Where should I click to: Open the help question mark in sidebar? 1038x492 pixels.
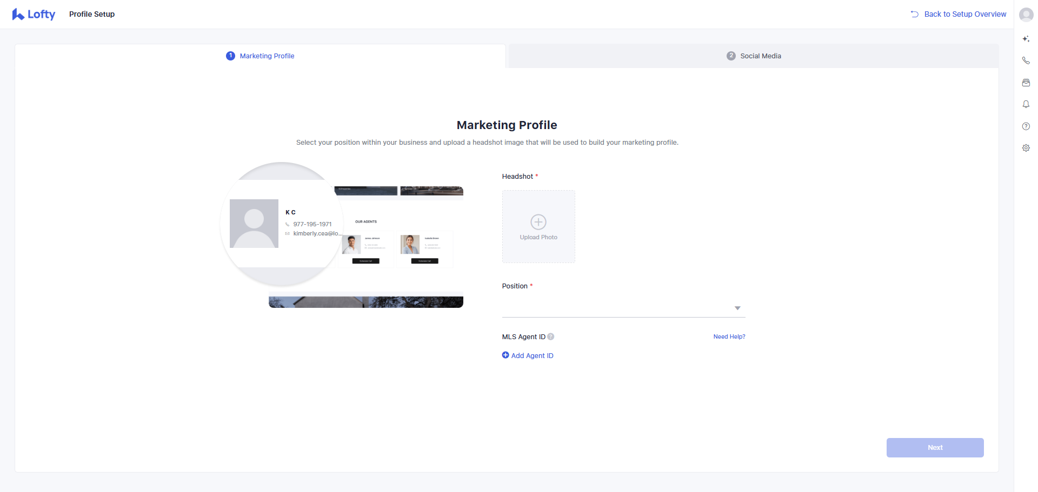(1026, 126)
